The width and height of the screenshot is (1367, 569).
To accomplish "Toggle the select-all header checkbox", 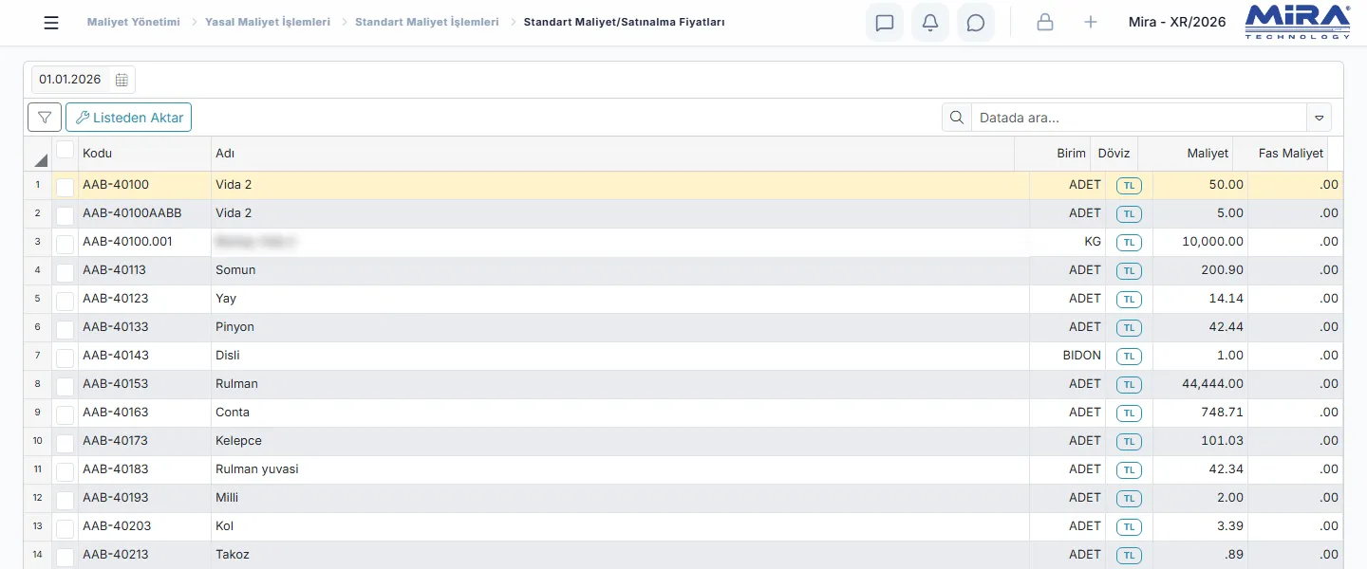I will (x=65, y=150).
